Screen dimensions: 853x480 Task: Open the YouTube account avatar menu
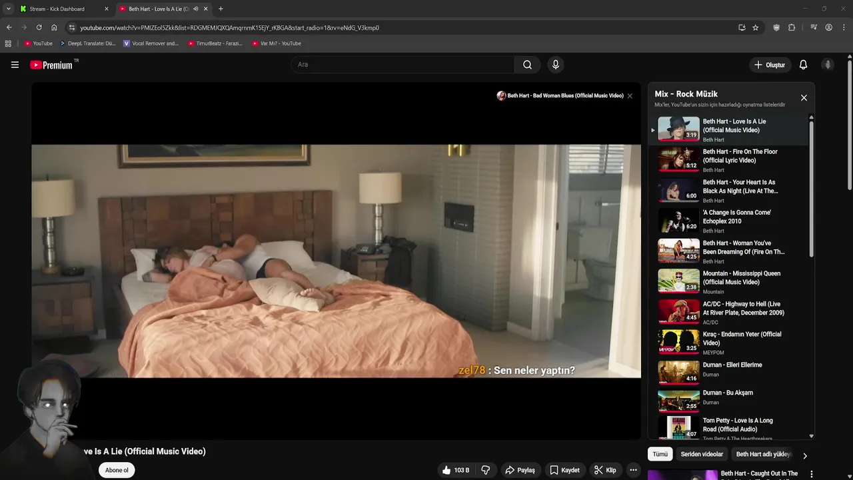coord(828,65)
